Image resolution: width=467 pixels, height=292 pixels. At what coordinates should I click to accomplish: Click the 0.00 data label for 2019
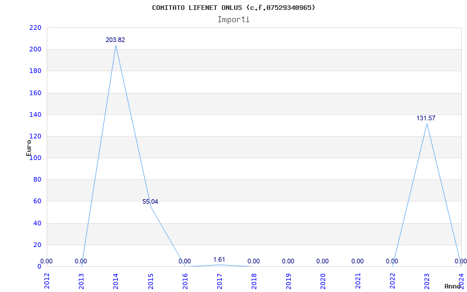(x=288, y=261)
